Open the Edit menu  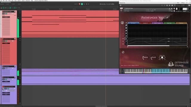click(x=4, y=1)
